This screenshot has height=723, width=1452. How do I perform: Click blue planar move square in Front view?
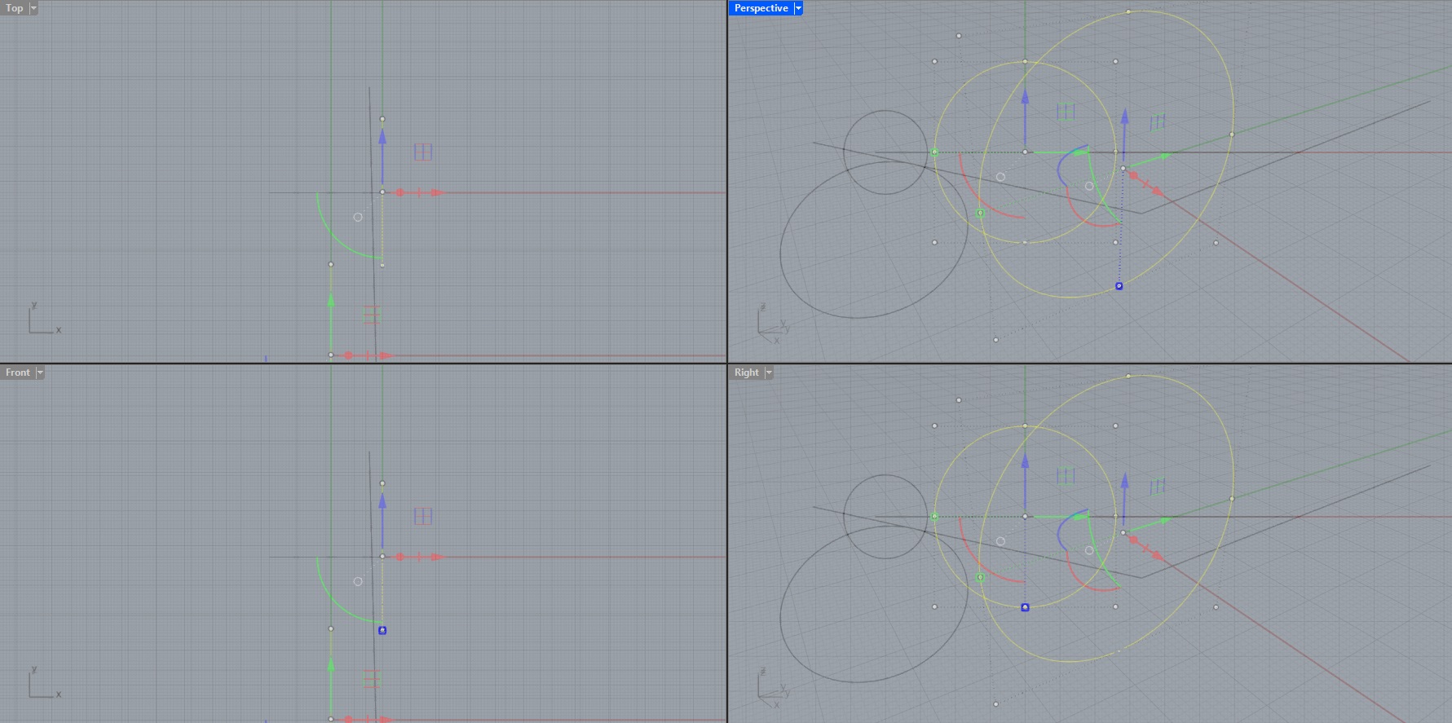point(422,516)
